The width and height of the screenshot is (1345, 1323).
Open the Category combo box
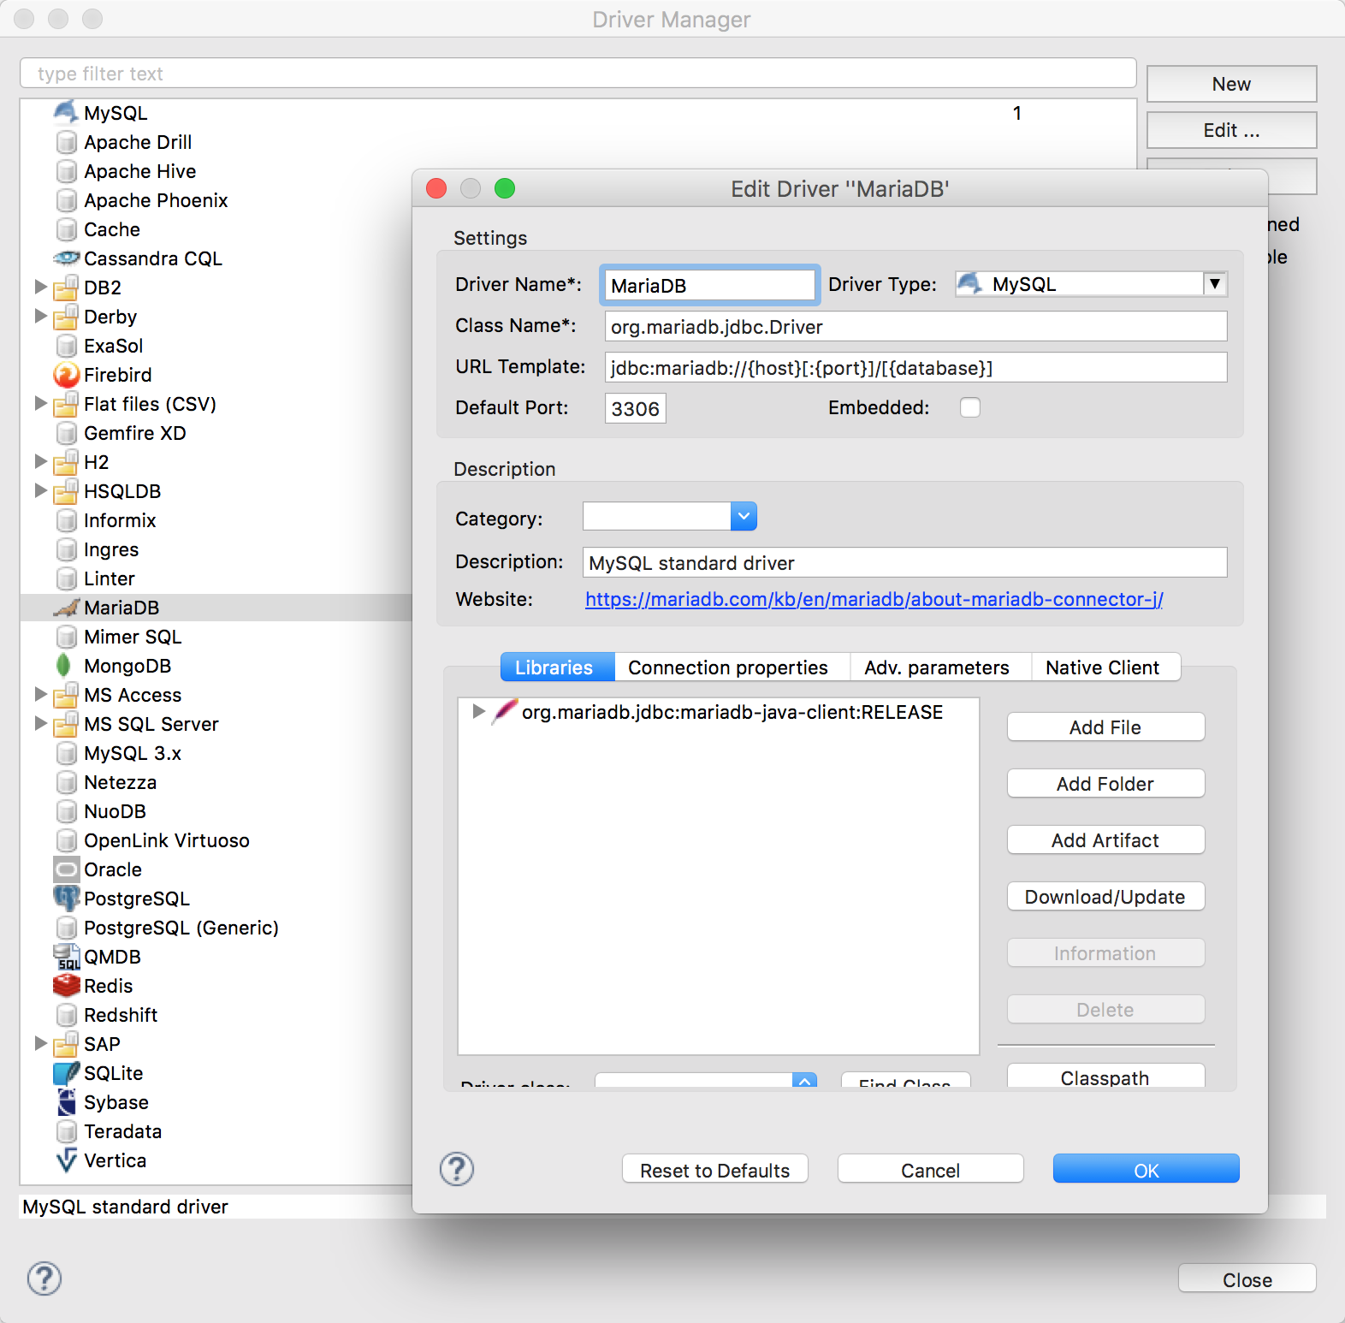click(x=743, y=516)
